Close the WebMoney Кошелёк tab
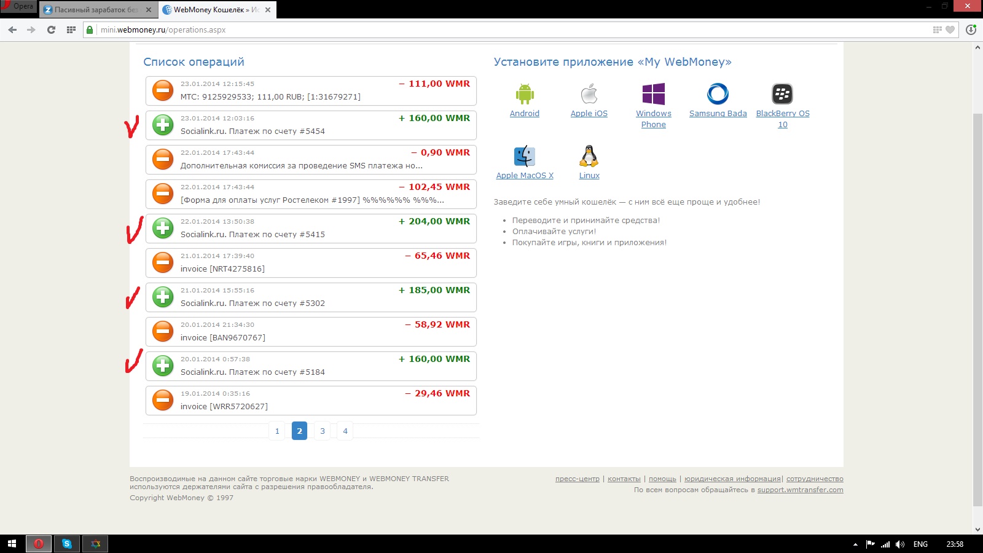 [268, 10]
